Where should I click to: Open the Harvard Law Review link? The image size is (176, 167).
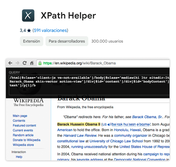pyautogui.click(x=80, y=135)
